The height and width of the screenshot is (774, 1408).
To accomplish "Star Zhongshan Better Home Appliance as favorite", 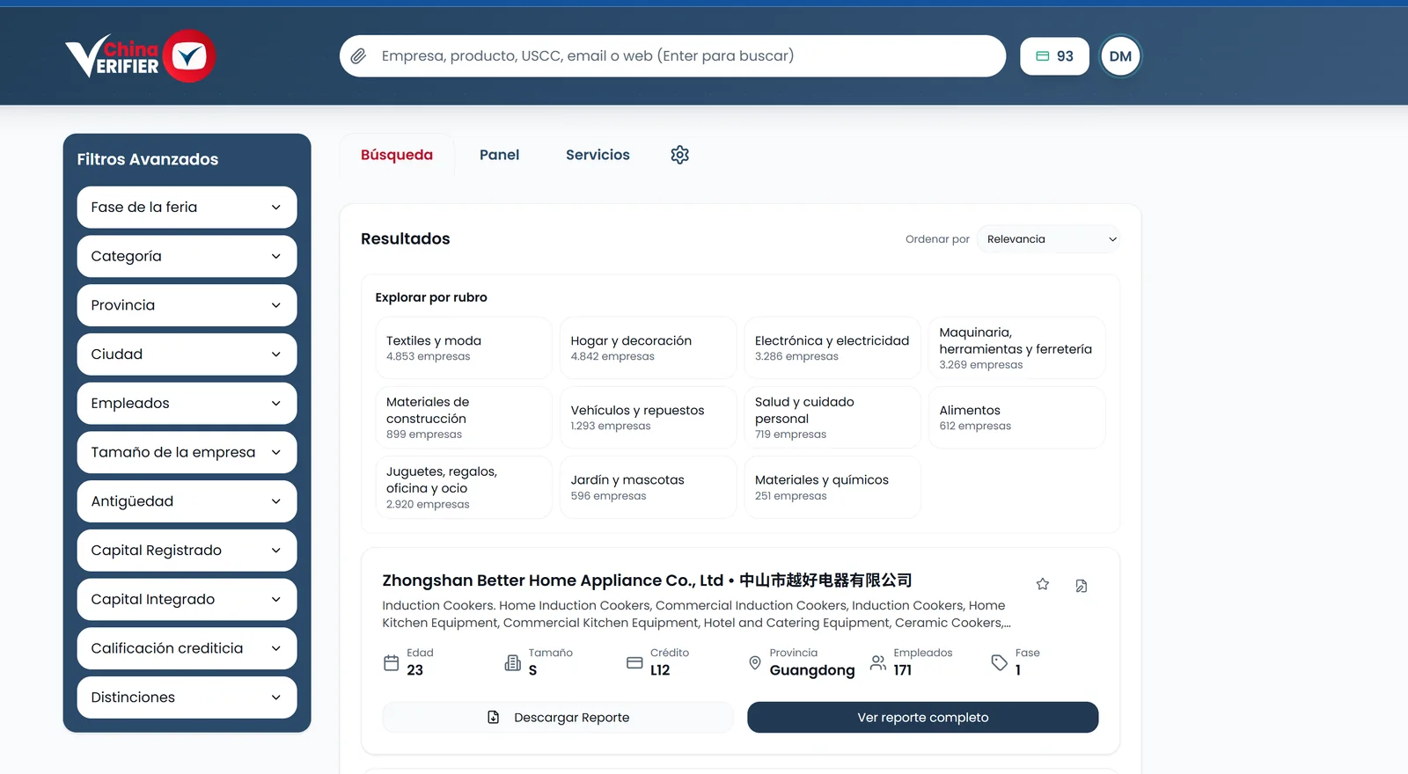I will pos(1043,584).
